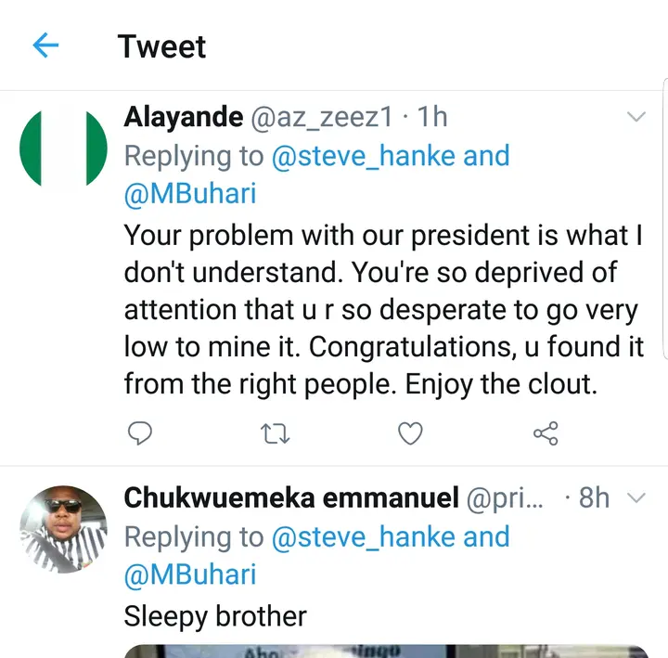Share Alayande's tweet

click(x=546, y=432)
